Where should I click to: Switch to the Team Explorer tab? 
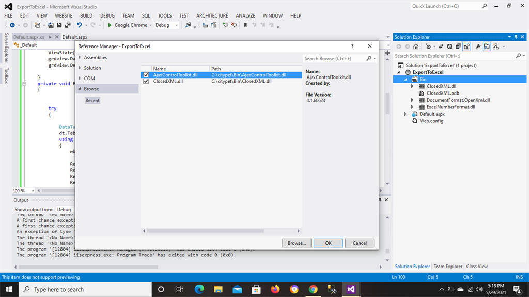448,267
